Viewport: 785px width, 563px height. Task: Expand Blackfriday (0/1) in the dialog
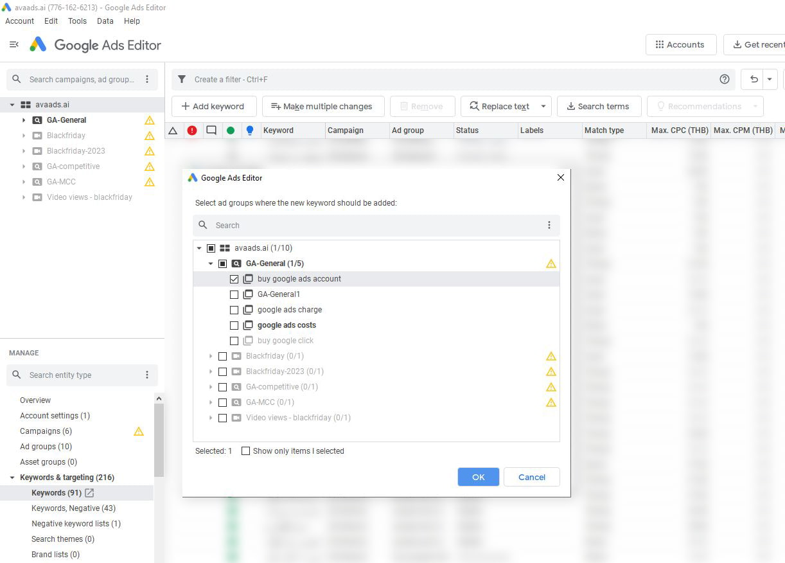(211, 356)
